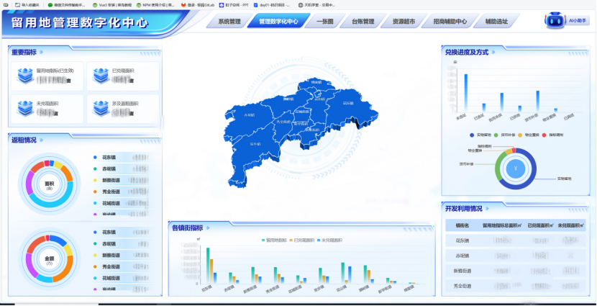Select 花东镇 in the 面积 legend list

(x=109, y=157)
